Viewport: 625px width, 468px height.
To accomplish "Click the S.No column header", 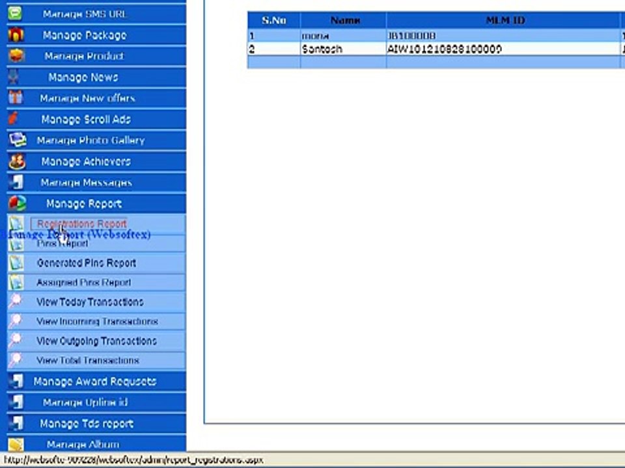I will [274, 20].
